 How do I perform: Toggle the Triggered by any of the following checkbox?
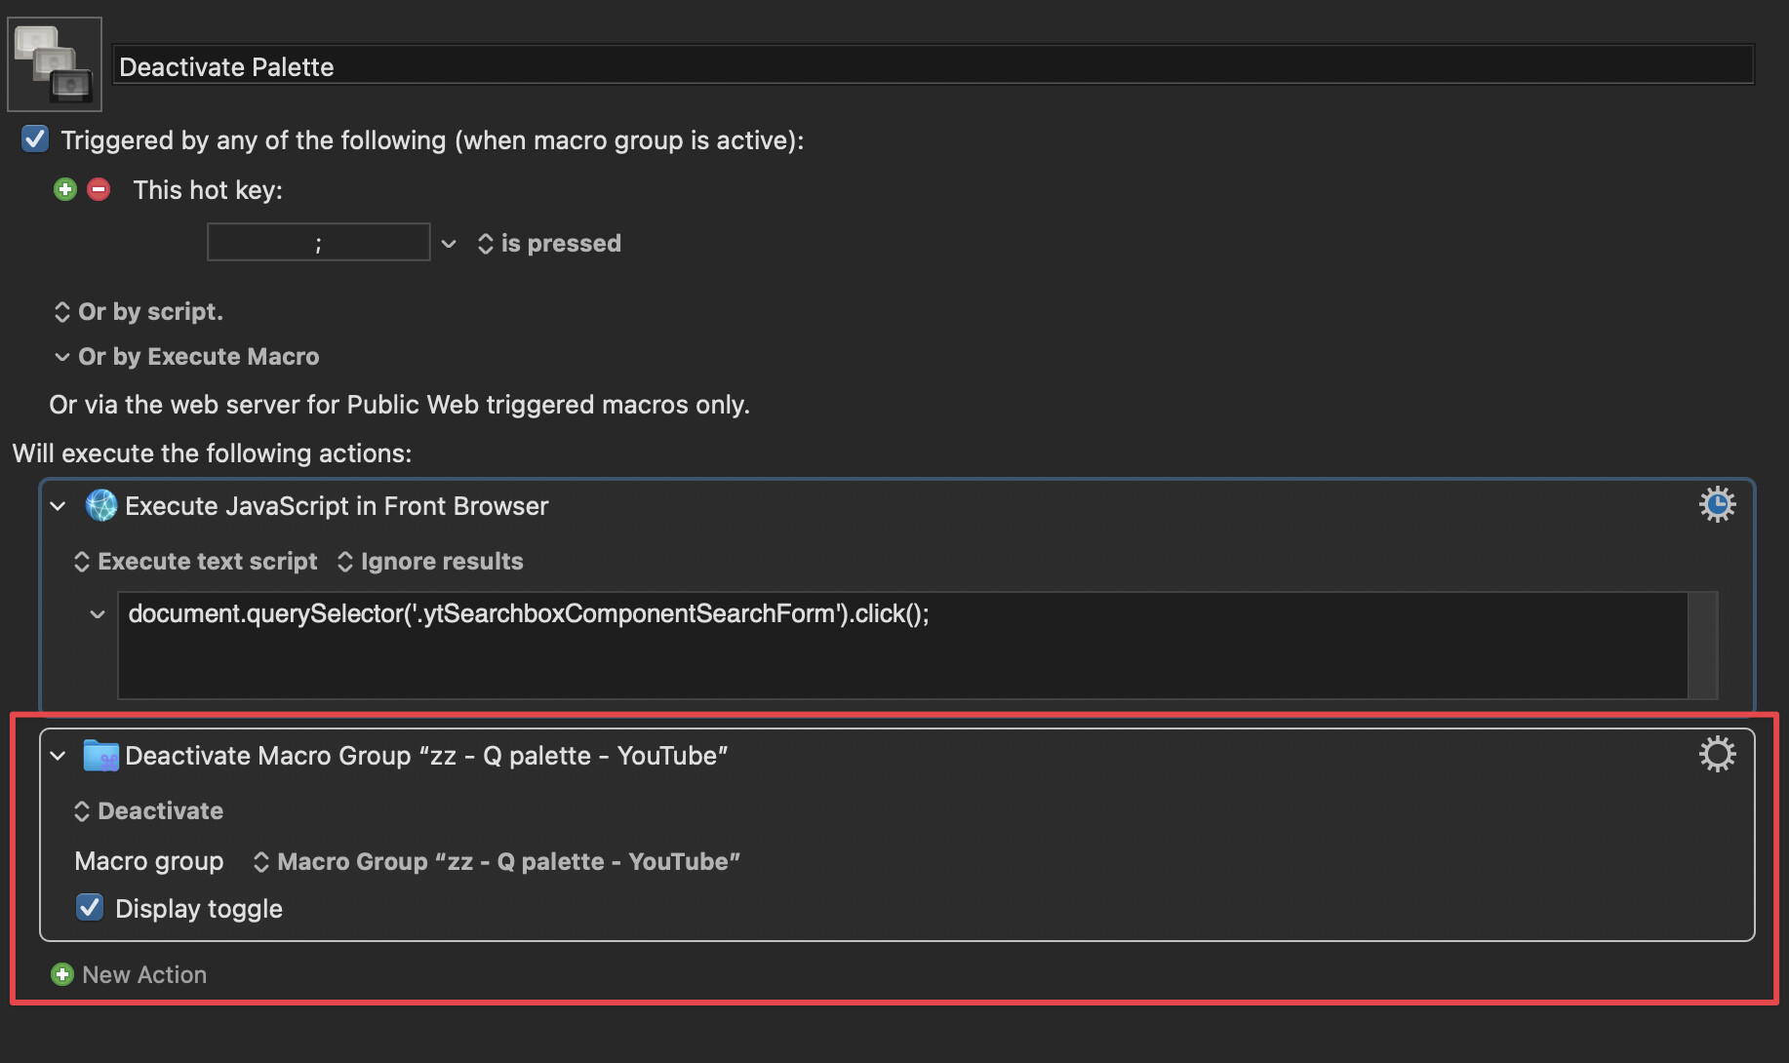click(35, 139)
